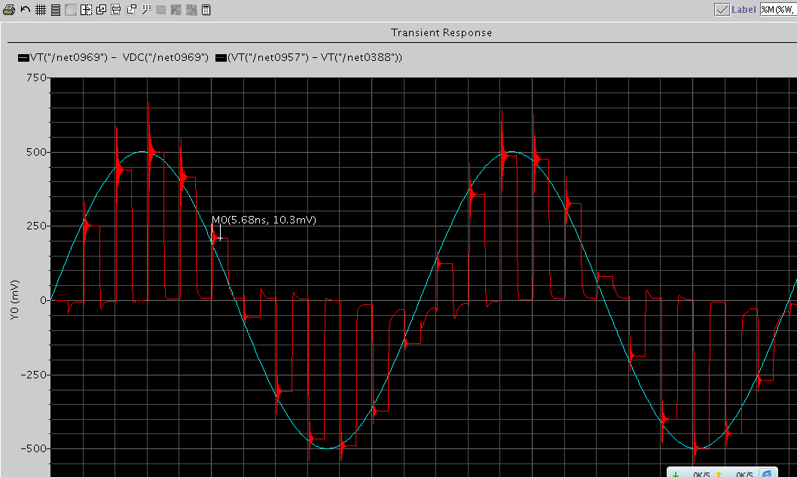Click the undo arrow icon
This screenshot has height=477, width=797.
pos(26,9)
